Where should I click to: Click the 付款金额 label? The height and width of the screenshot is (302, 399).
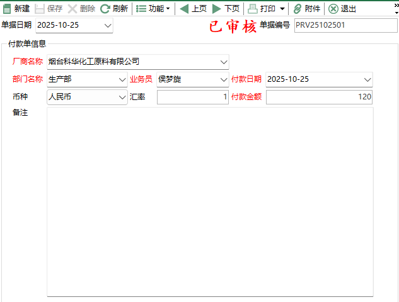(246, 96)
